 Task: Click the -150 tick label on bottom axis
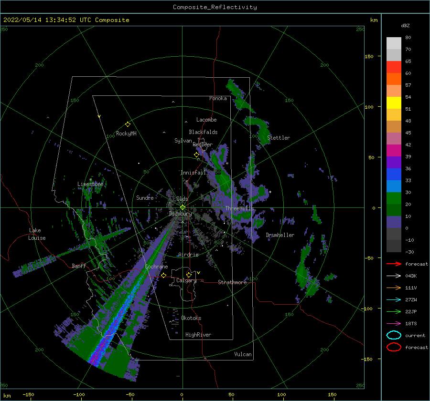[28, 394]
